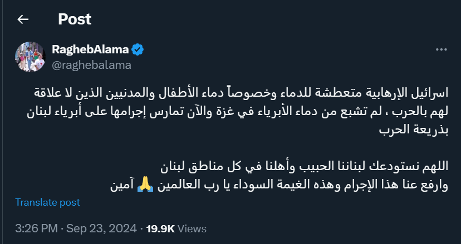Open the RaghebAlama display name
461x244 pixels.
90,50
